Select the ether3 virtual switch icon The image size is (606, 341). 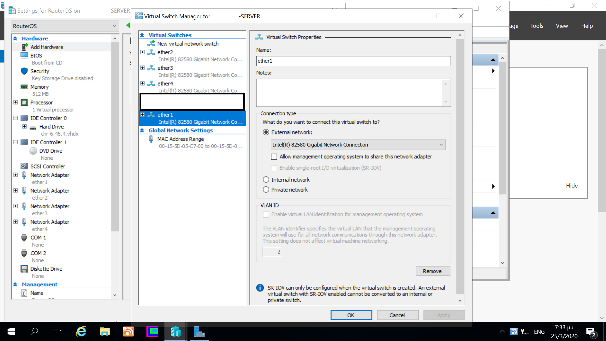151,68
